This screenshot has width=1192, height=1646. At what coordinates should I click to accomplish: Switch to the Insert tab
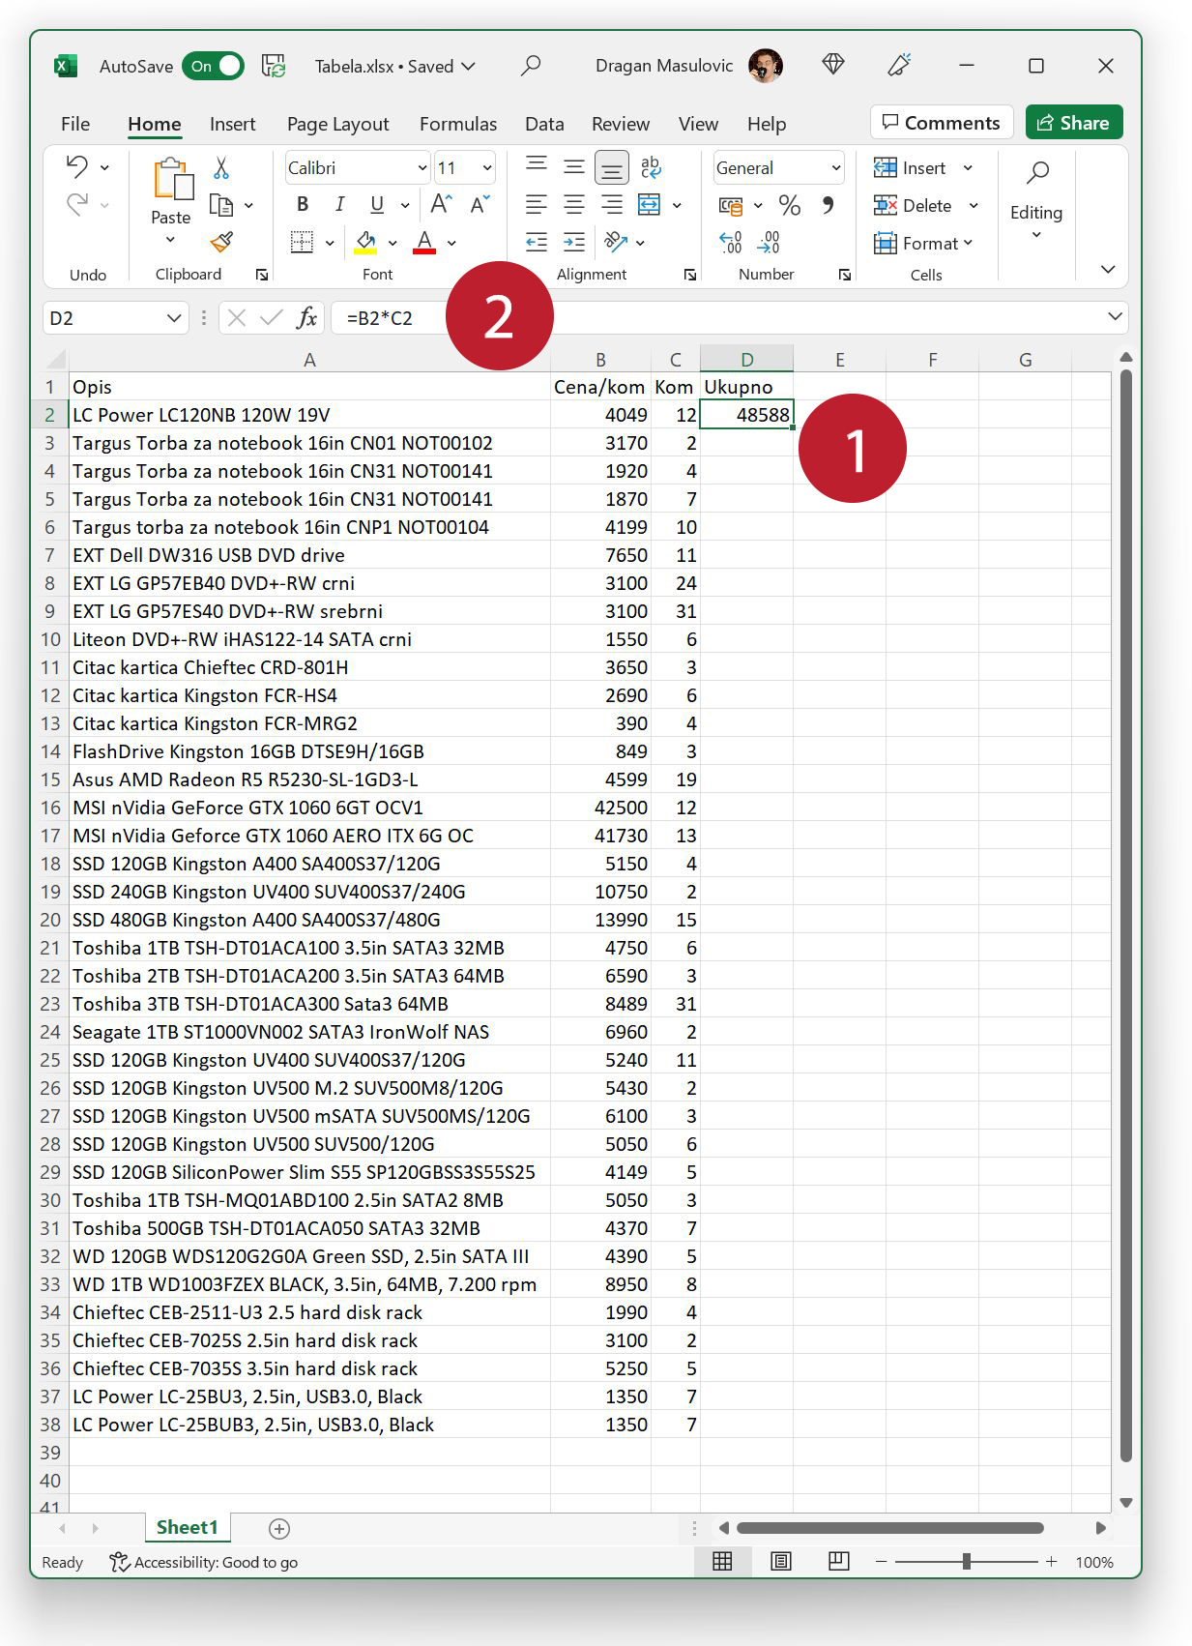click(x=233, y=124)
